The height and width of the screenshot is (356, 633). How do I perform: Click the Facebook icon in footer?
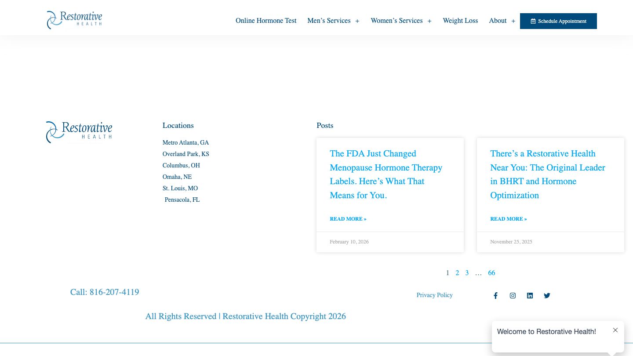pos(495,296)
